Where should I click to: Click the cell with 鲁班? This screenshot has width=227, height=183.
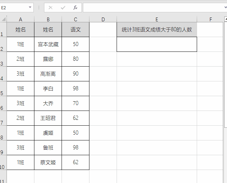48,148
